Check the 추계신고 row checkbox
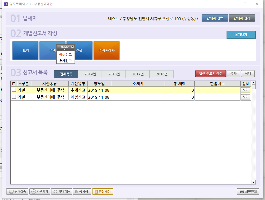Viewport: 265px width, 200px height. pyautogui.click(x=14, y=90)
